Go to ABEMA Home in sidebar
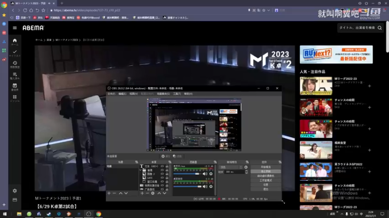This screenshot has height=218, width=389. [15, 42]
